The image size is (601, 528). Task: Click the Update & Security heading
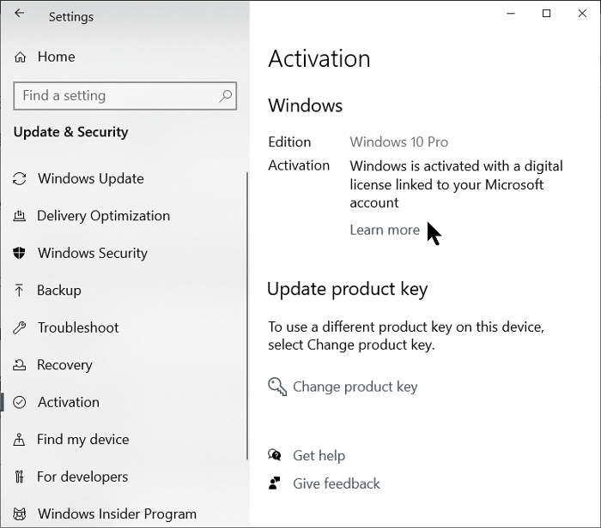(71, 132)
